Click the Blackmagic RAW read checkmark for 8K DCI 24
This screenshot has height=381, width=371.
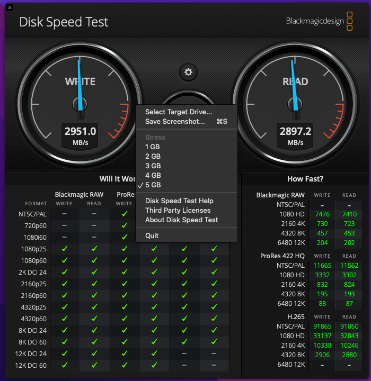(x=94, y=330)
